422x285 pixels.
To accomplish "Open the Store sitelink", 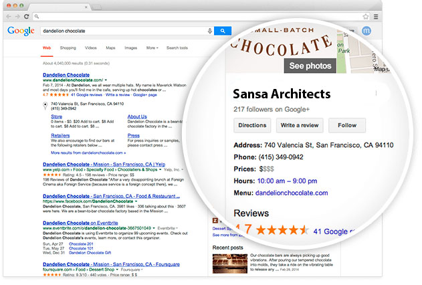I will (x=57, y=116).
